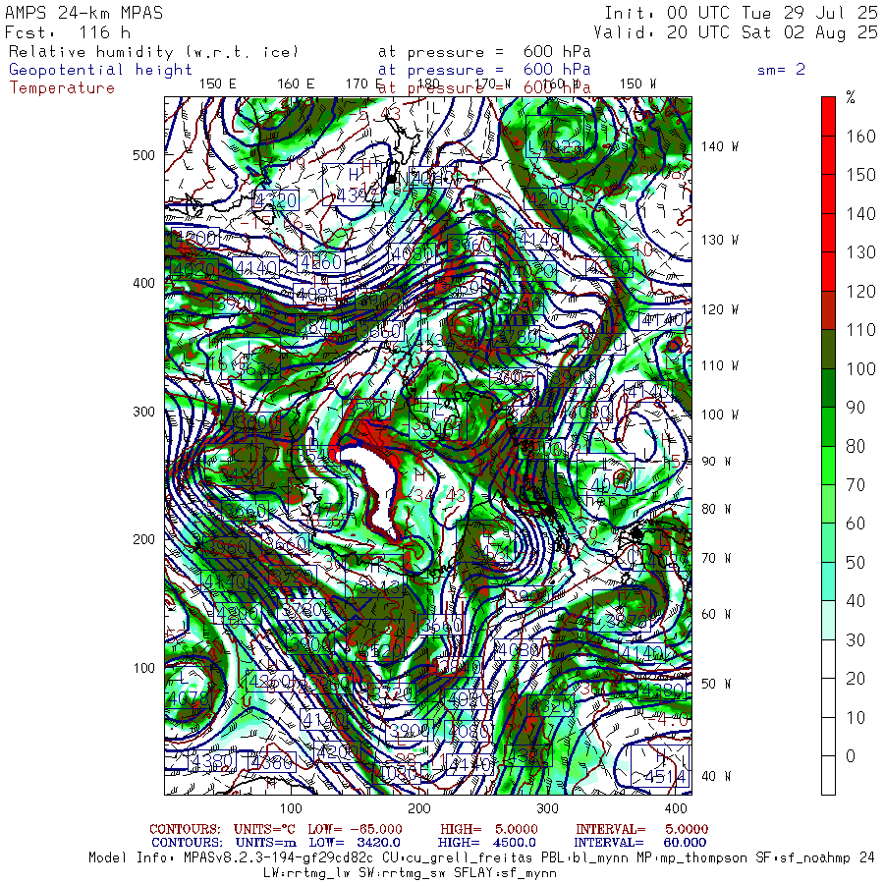884x884 pixels.
Task: Click the '200' tick on the horizontal axis
Action: (418, 808)
